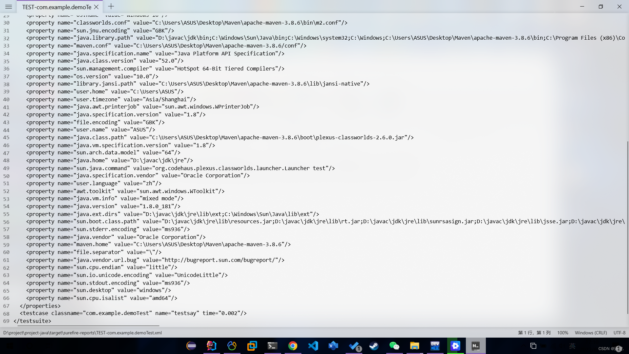This screenshot has height=354, width=629.
Task: Click the sun.management.compiler property line
Action: (x=155, y=69)
